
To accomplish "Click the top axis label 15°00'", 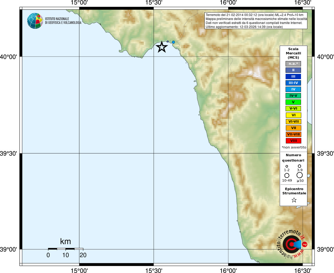I will pyautogui.click(x=79, y=3).
